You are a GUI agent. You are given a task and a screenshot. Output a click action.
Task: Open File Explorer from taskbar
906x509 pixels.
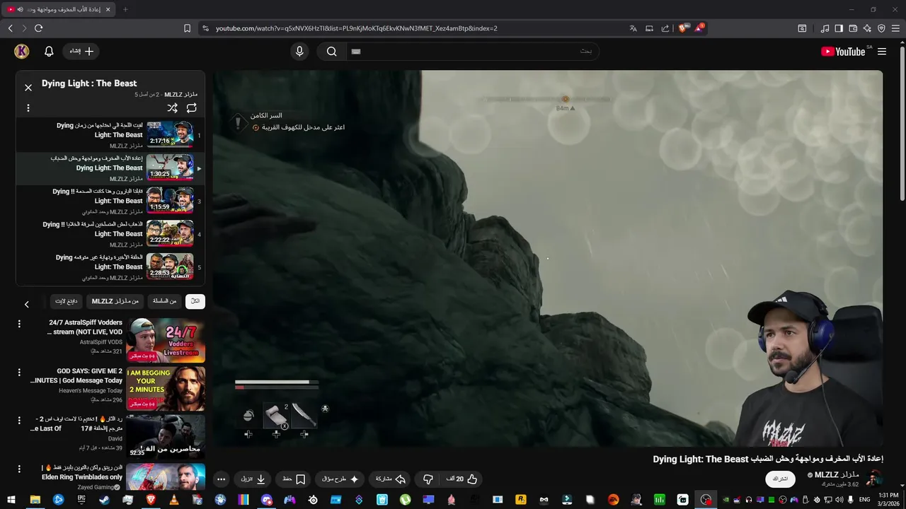pyautogui.click(x=35, y=500)
